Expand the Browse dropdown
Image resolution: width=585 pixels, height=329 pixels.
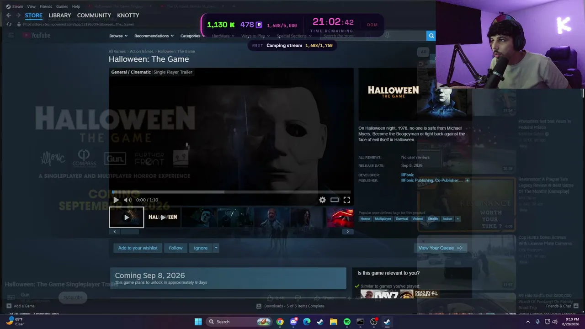118,36
